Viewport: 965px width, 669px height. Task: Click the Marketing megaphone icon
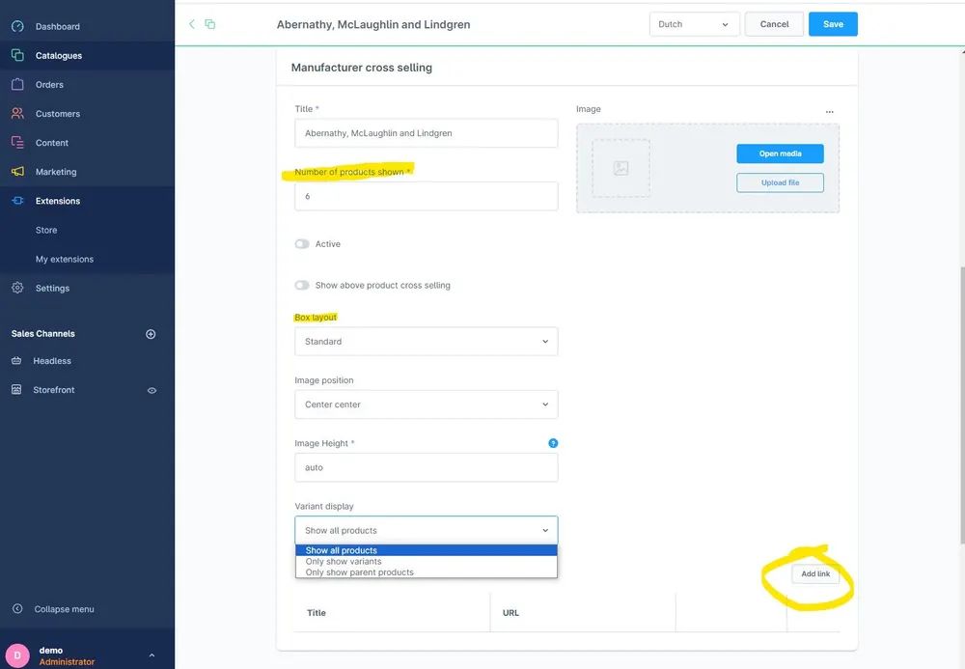click(17, 172)
